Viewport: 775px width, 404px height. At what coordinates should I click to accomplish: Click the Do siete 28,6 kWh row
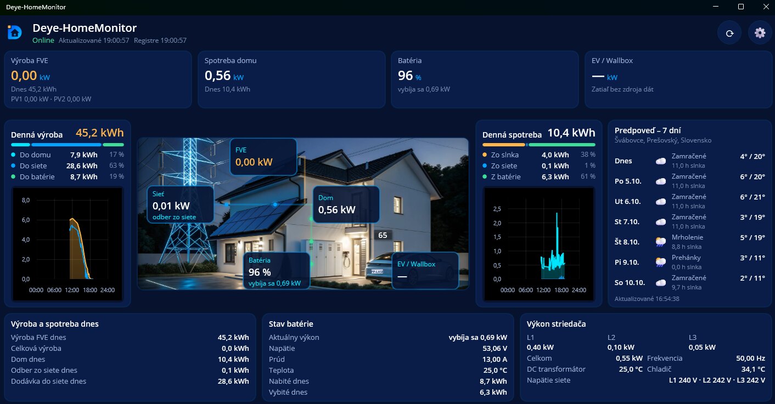click(68, 166)
